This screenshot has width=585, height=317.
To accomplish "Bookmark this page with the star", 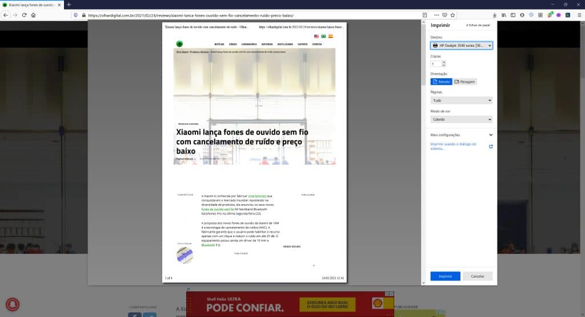I will click(x=452, y=15).
